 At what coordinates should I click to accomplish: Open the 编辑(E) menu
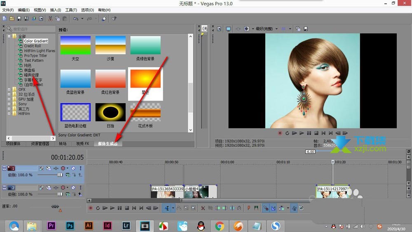[x=23, y=10]
